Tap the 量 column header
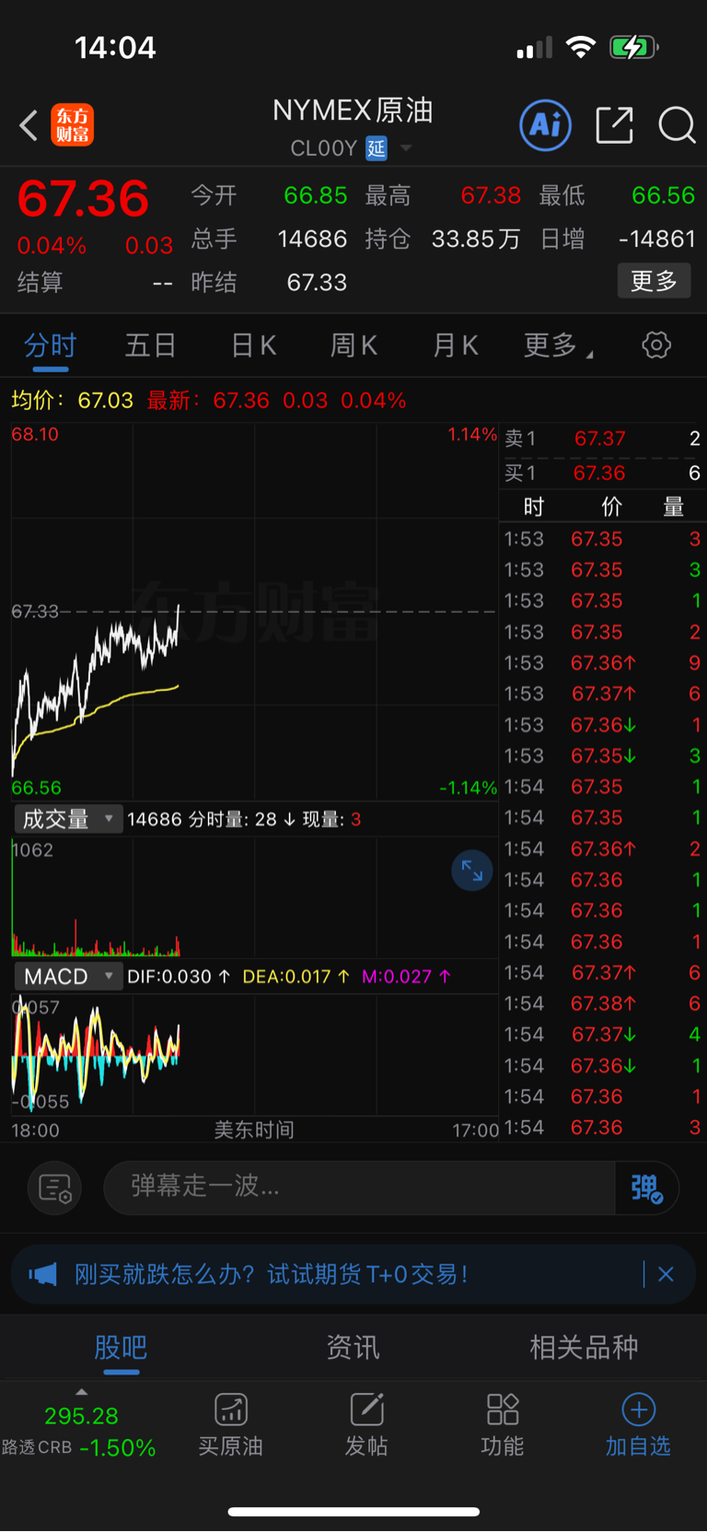The width and height of the screenshot is (707, 1532). (x=674, y=507)
